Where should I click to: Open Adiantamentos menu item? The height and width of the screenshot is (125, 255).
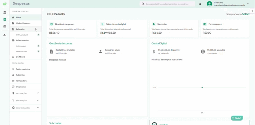click(x=26, y=41)
